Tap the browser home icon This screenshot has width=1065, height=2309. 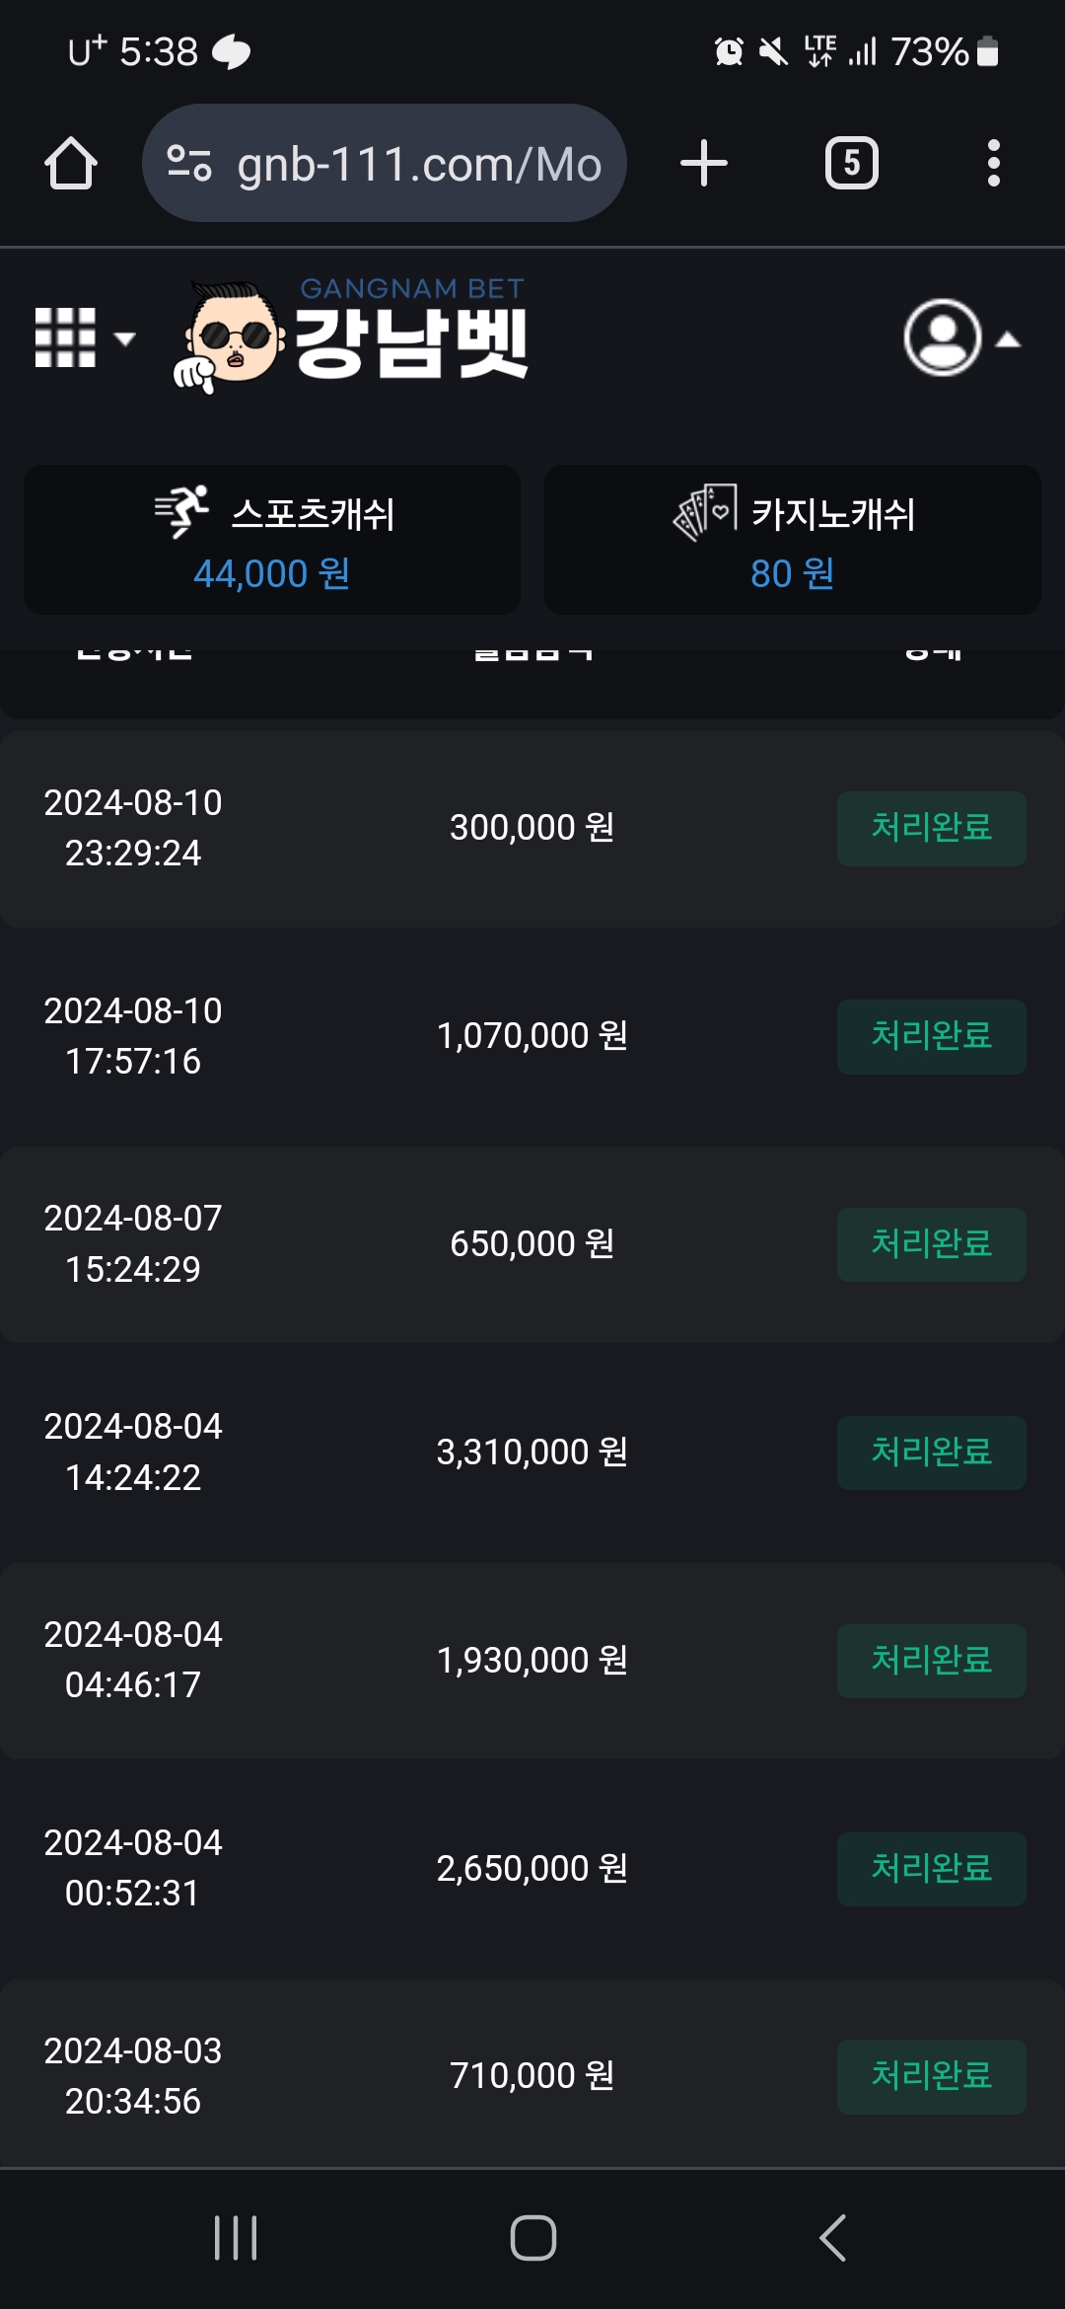pyautogui.click(x=70, y=164)
